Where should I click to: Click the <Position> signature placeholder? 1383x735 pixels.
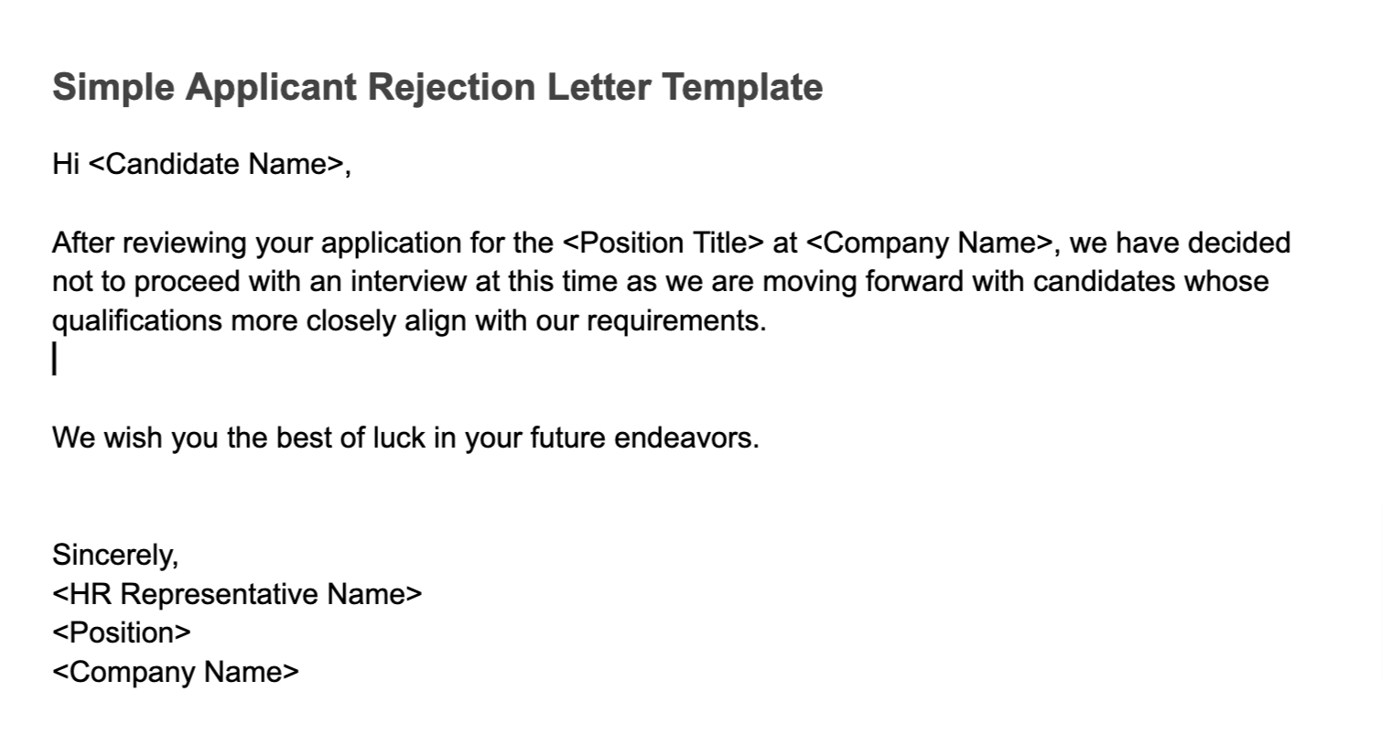coord(122,632)
